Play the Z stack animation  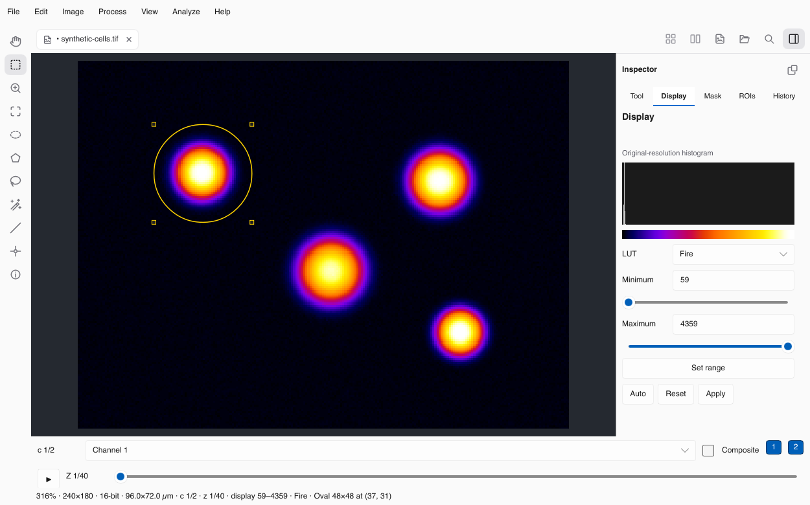coord(49,479)
